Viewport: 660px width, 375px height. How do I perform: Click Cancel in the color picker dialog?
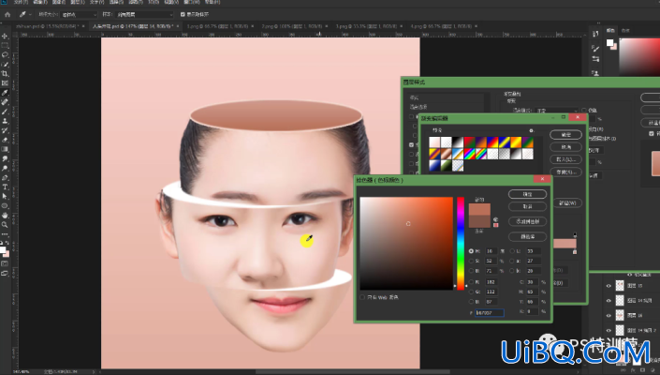(527, 206)
